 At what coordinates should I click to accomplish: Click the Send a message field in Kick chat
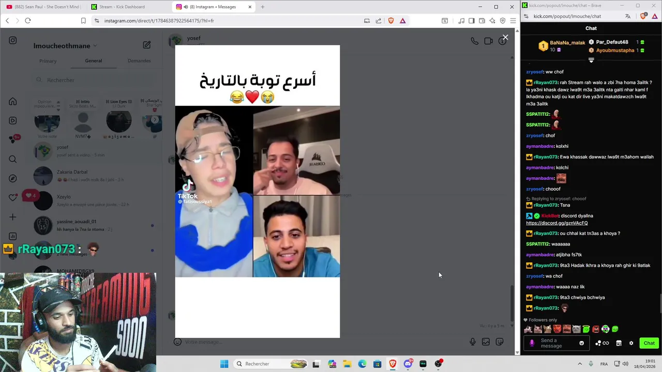558,343
